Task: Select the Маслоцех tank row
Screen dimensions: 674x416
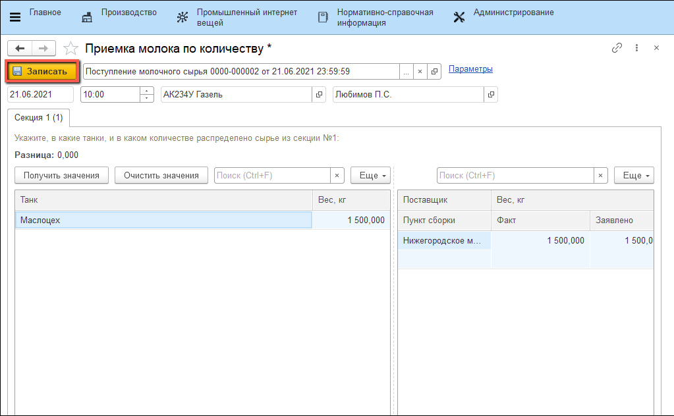Action: tap(163, 221)
